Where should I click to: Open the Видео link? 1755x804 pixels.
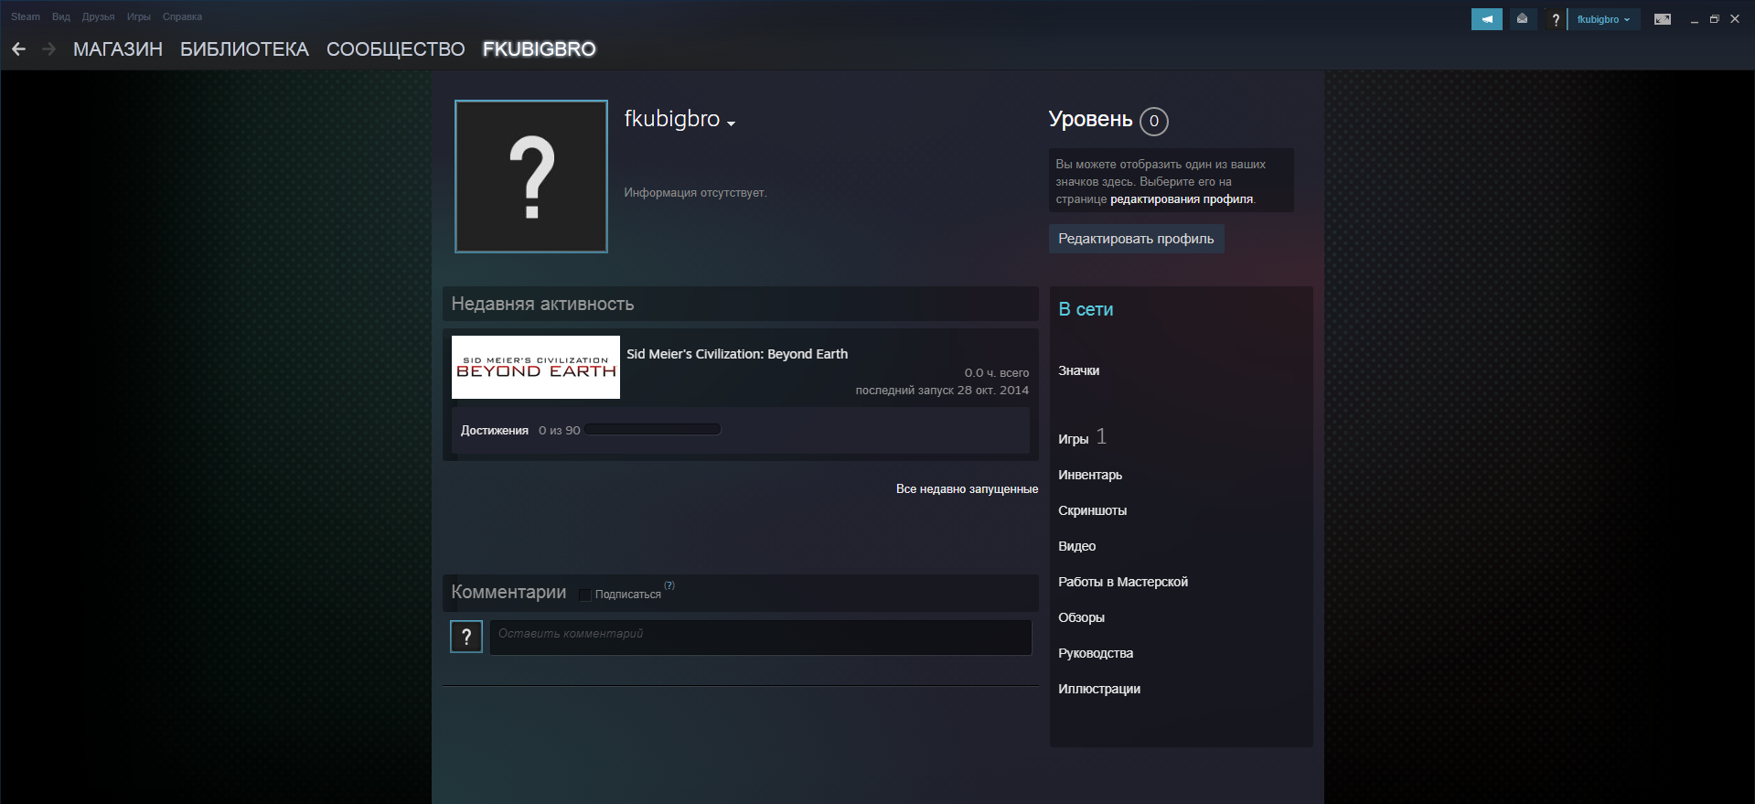pos(1076,546)
